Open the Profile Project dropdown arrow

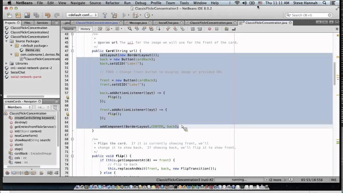click(x=152, y=15)
